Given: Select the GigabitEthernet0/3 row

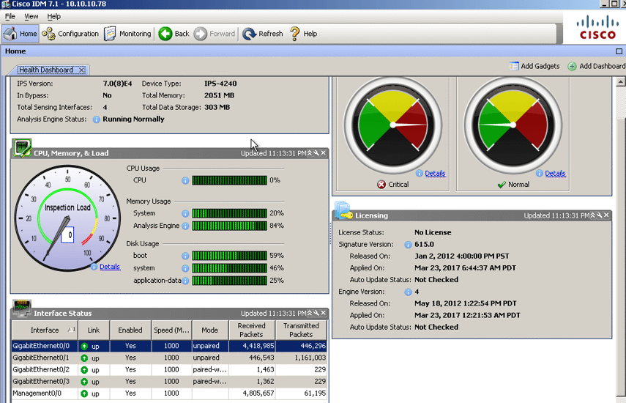Looking at the screenshot, I should [169, 382].
